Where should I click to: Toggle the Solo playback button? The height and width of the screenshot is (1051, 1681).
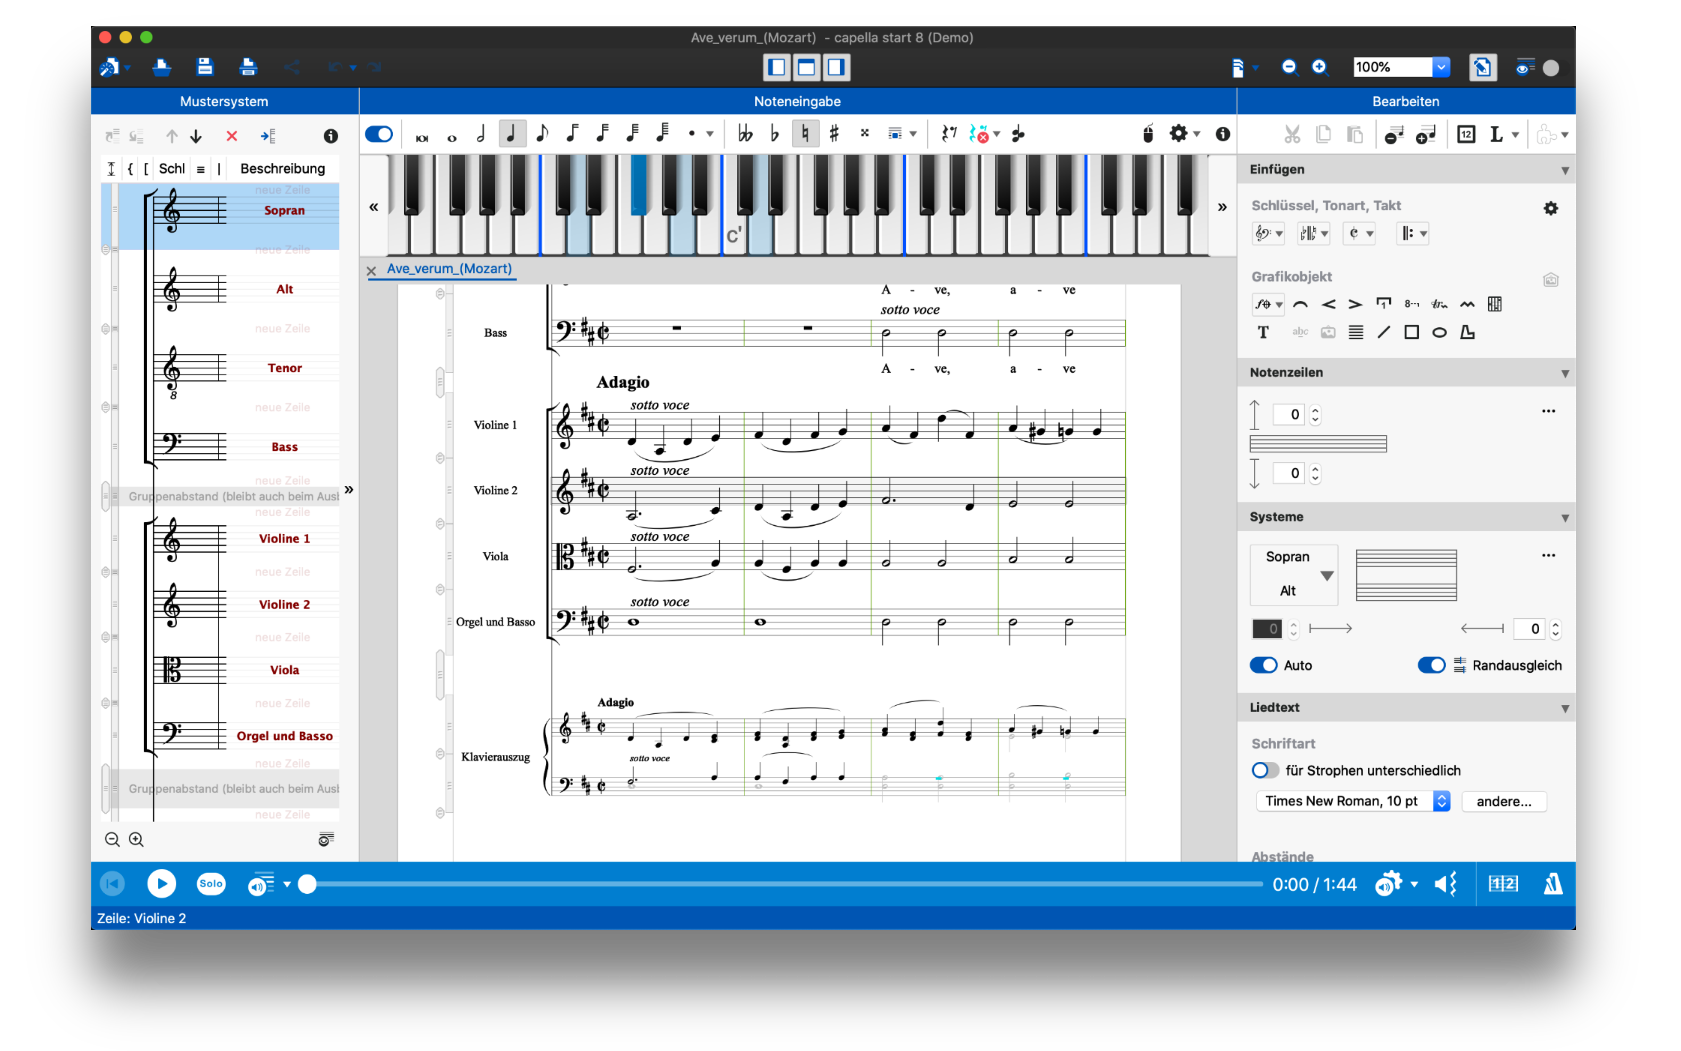[x=211, y=884]
